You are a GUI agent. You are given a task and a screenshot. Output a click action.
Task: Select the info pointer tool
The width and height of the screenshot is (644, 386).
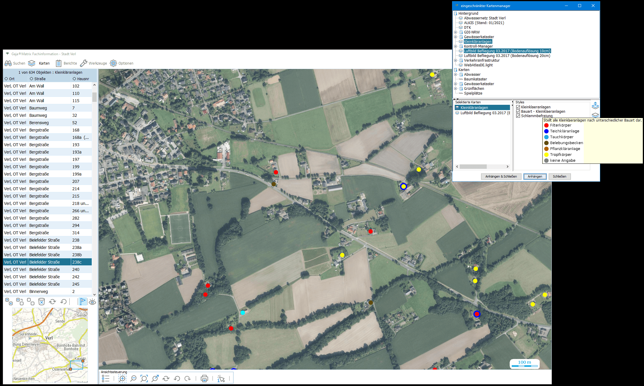click(x=221, y=379)
